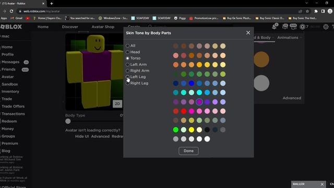Close the Skin Tone by Body Parts dialog
The image size is (334, 188).
tap(248, 33)
